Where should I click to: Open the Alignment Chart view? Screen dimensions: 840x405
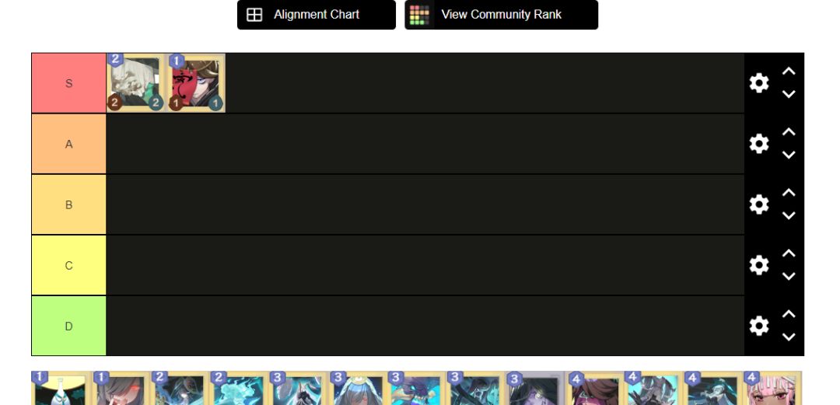click(x=317, y=15)
